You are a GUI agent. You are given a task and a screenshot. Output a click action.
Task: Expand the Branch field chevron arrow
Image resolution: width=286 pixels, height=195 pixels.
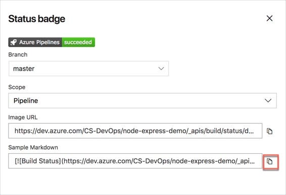[161, 69]
